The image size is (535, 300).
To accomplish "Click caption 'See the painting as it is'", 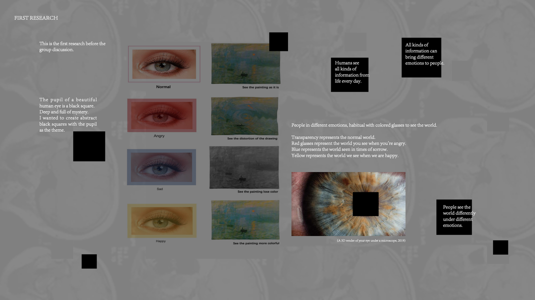I will pyautogui.click(x=260, y=87).
